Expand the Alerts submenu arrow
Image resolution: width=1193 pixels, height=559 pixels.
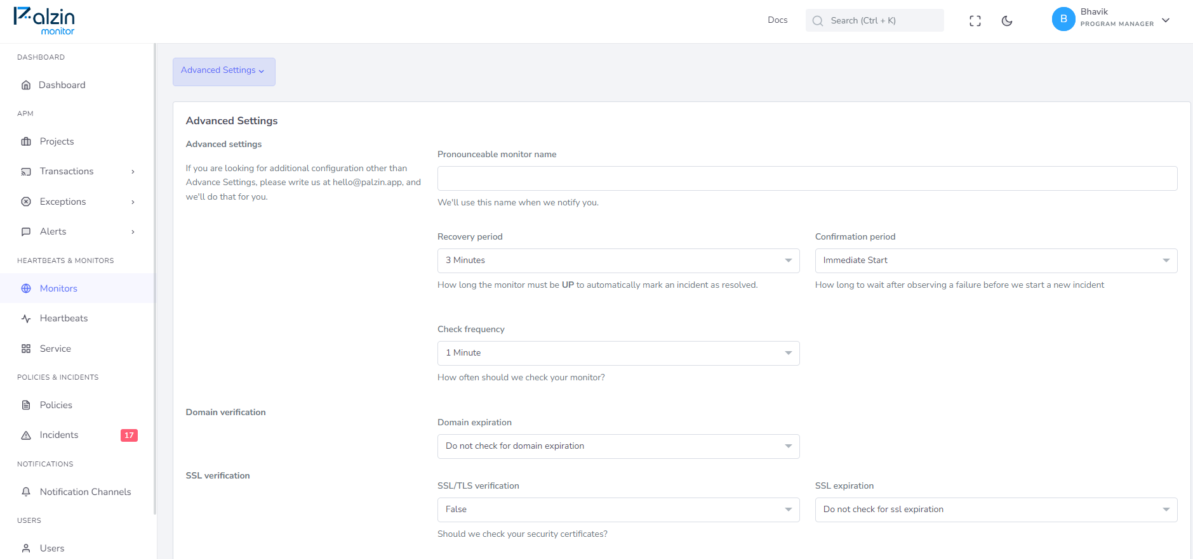pyautogui.click(x=133, y=232)
